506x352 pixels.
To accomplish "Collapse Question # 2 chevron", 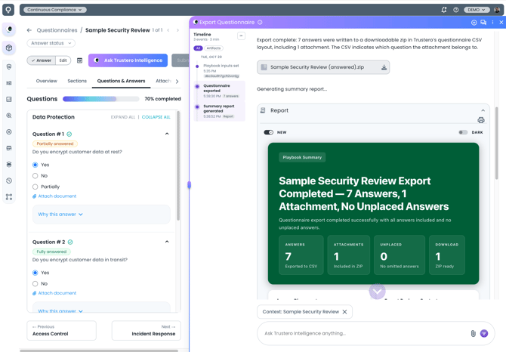I will tap(167, 242).
